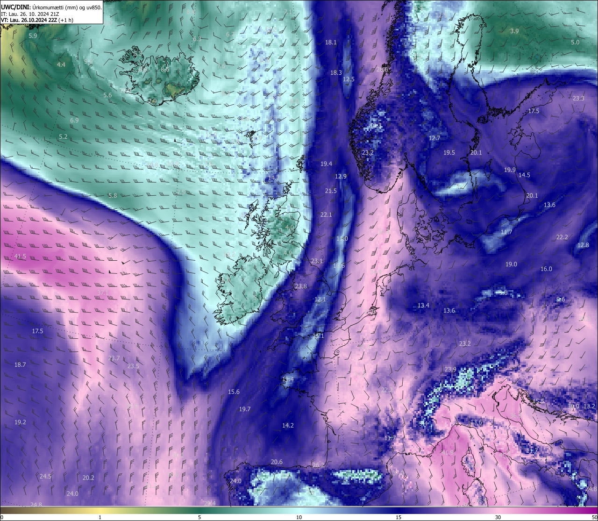The image size is (598, 521).
Task: Click the 18.3 value label
Action: pyautogui.click(x=336, y=72)
